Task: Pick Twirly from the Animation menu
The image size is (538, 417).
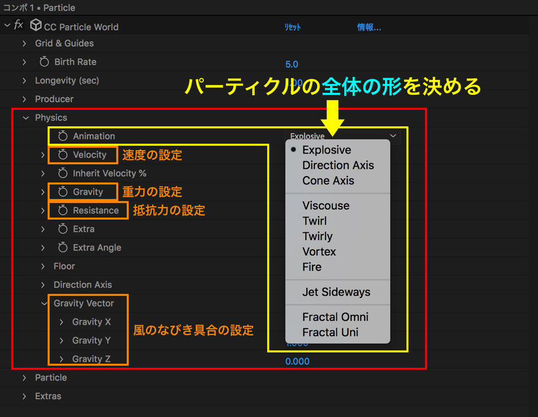Action: tap(338, 236)
